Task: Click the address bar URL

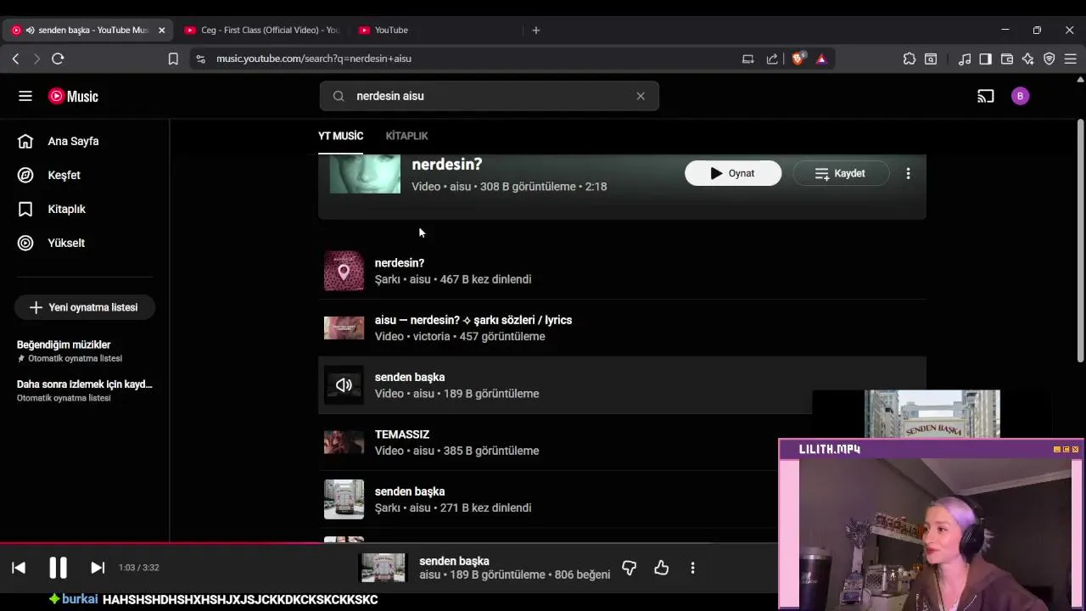Action: (314, 59)
